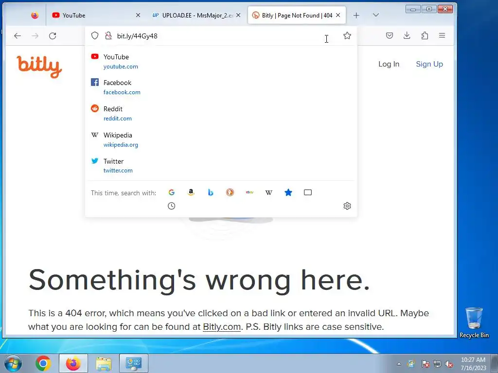This screenshot has width=498, height=373.
Task: Search this time with DuckDuckGo
Action: pos(230,192)
